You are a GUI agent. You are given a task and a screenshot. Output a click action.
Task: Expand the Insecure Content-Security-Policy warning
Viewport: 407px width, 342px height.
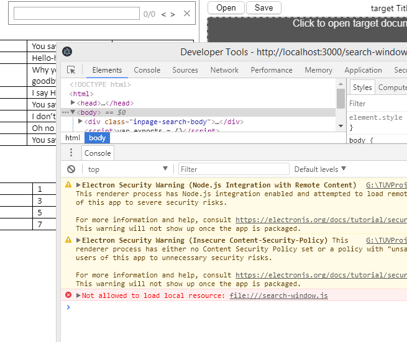(78, 240)
